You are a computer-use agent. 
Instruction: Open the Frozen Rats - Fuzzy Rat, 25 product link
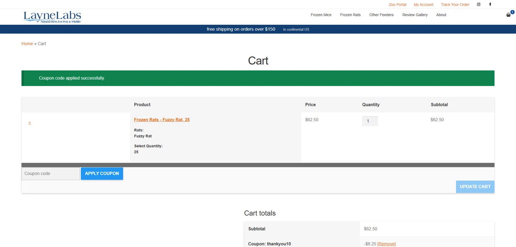tap(162, 120)
